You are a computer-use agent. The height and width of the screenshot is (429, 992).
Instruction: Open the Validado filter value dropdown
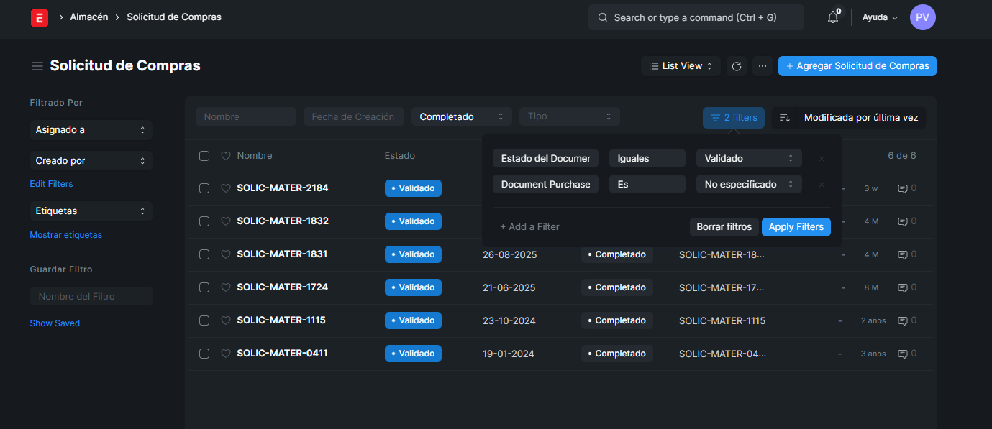[x=748, y=159]
